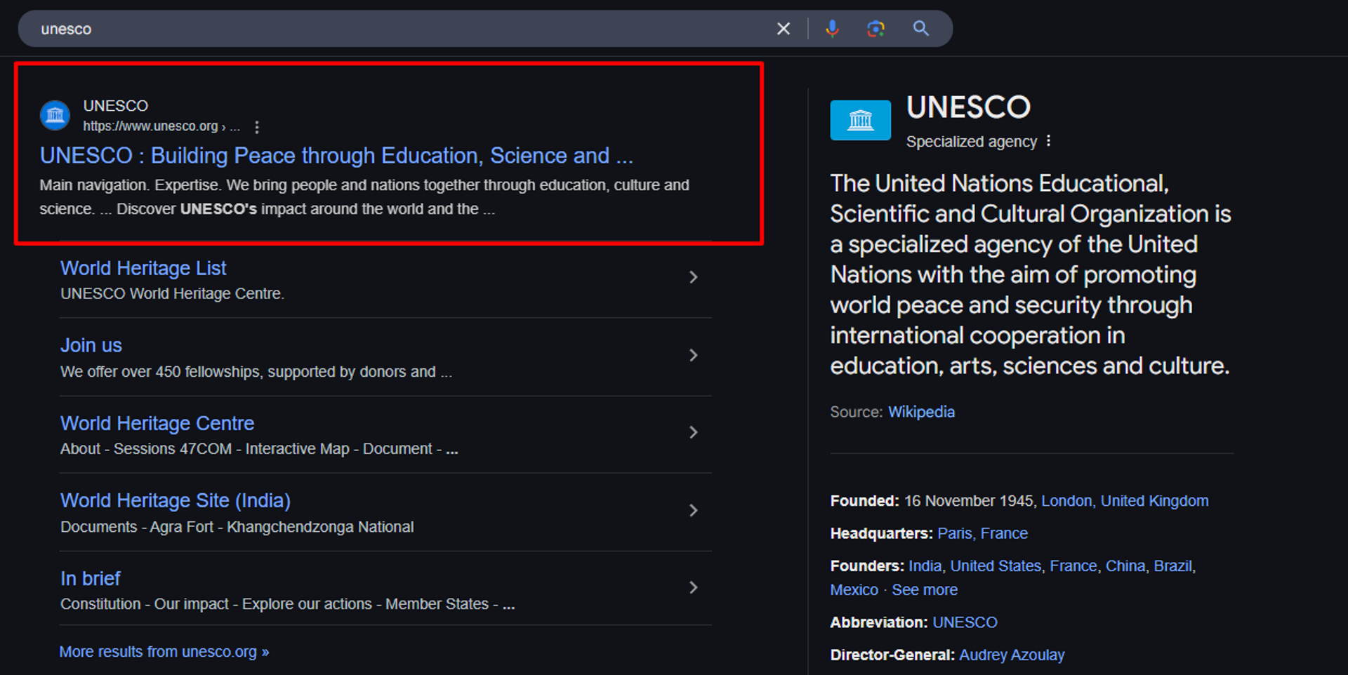Clear the search box with the X icon
The width and height of the screenshot is (1348, 675).
[784, 29]
